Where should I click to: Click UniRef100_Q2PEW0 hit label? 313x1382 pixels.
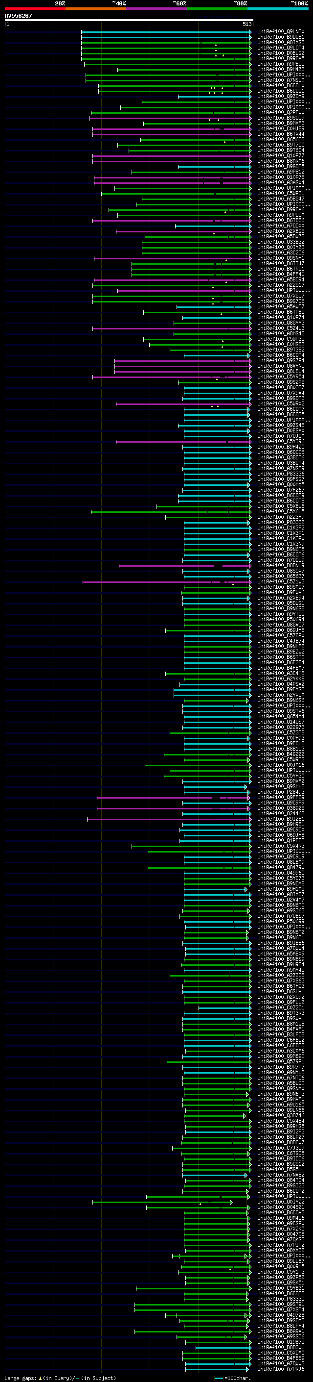(281, 113)
